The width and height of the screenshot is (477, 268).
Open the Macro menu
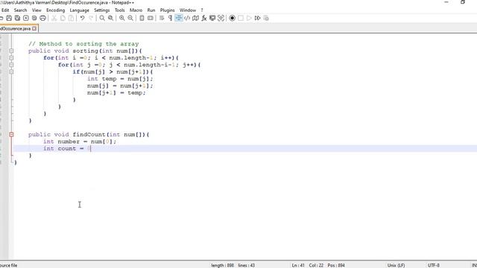pyautogui.click(x=136, y=10)
